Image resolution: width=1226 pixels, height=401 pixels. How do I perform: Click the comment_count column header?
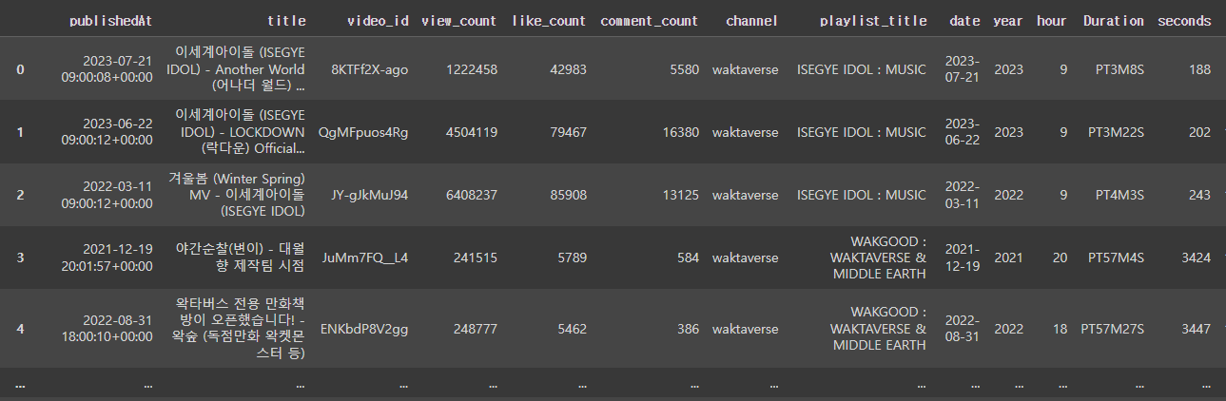(650, 21)
